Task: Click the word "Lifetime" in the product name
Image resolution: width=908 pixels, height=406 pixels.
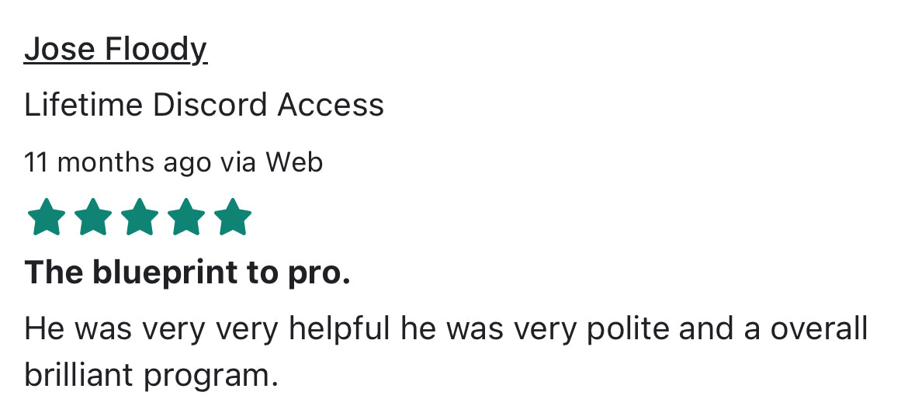Action: pos(83,105)
